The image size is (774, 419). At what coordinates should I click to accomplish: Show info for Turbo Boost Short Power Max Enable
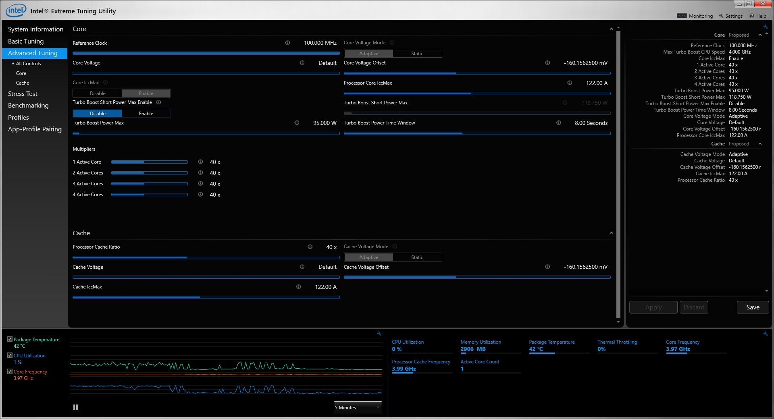(158, 102)
